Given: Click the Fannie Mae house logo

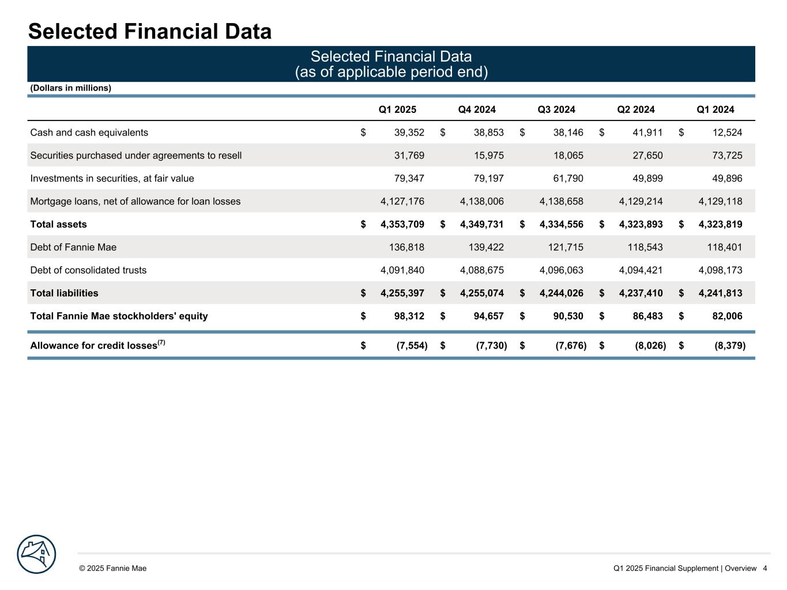Looking at the screenshot, I should pos(36,554).
